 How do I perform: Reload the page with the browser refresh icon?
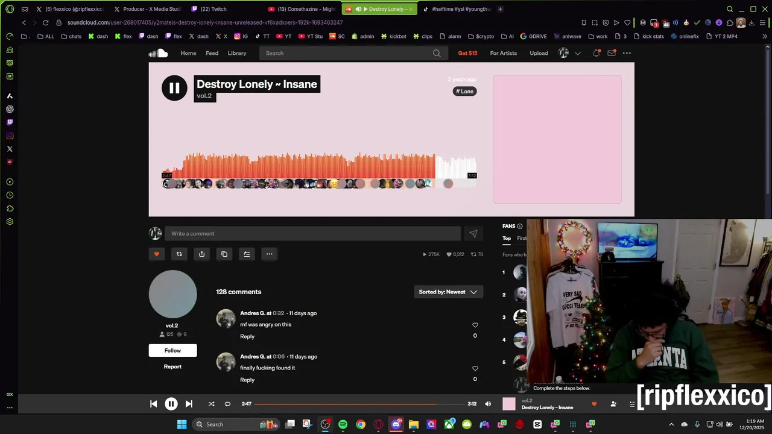[45, 22]
